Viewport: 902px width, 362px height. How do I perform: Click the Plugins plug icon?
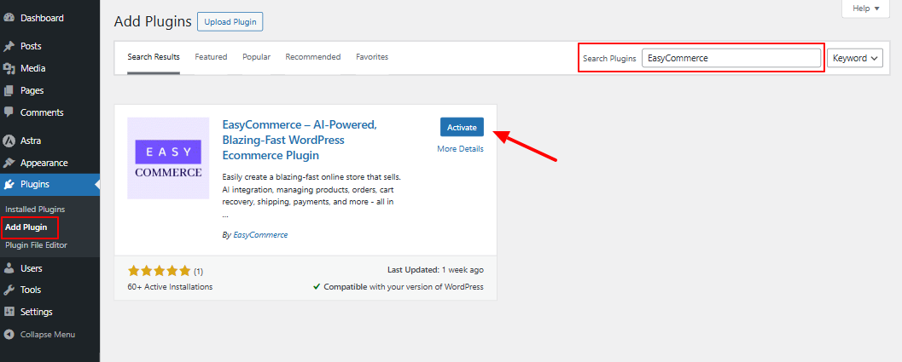click(9, 185)
